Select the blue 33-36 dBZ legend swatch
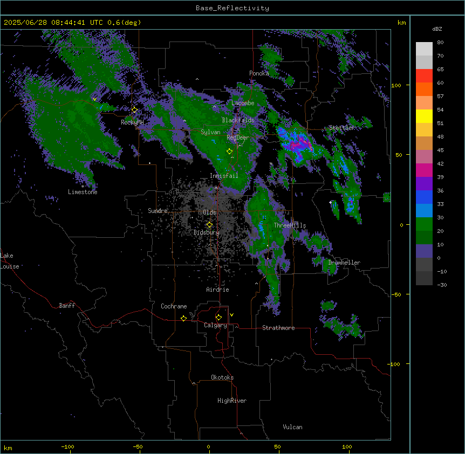 pos(424,197)
